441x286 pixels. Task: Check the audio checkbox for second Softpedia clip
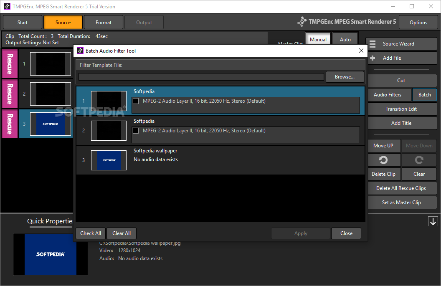[x=136, y=131]
